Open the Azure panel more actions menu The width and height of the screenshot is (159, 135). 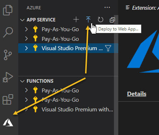point(107,8)
